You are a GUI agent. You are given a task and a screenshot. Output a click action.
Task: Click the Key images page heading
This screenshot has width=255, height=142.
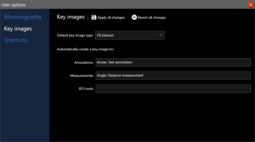coord(71,17)
